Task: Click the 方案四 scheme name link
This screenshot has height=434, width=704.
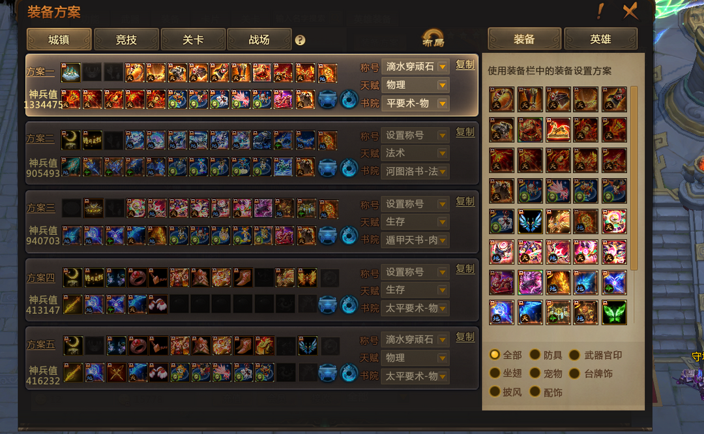Action: 41,278
